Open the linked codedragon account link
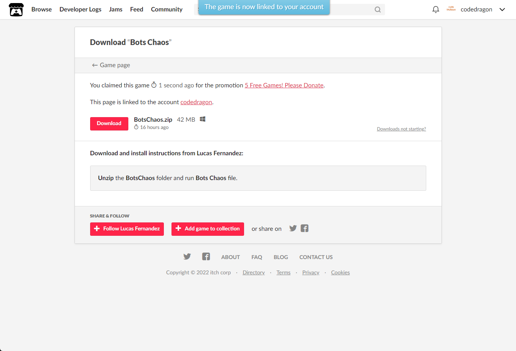The width and height of the screenshot is (516, 351). click(196, 102)
